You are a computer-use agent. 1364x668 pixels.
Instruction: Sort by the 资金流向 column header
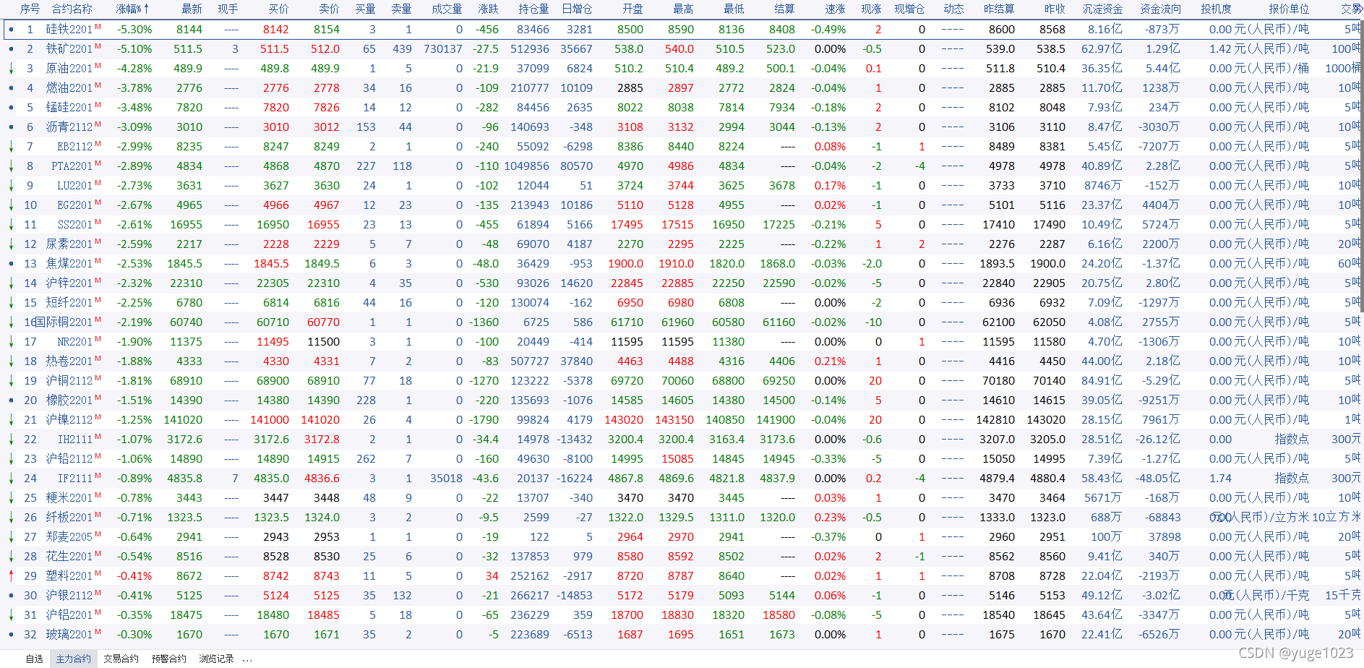(x=1161, y=9)
